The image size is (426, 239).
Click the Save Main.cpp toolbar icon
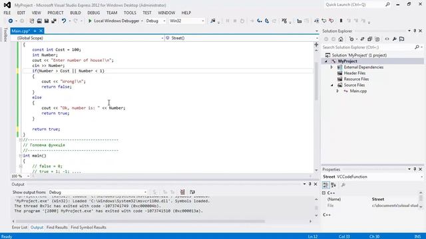pos(47,21)
